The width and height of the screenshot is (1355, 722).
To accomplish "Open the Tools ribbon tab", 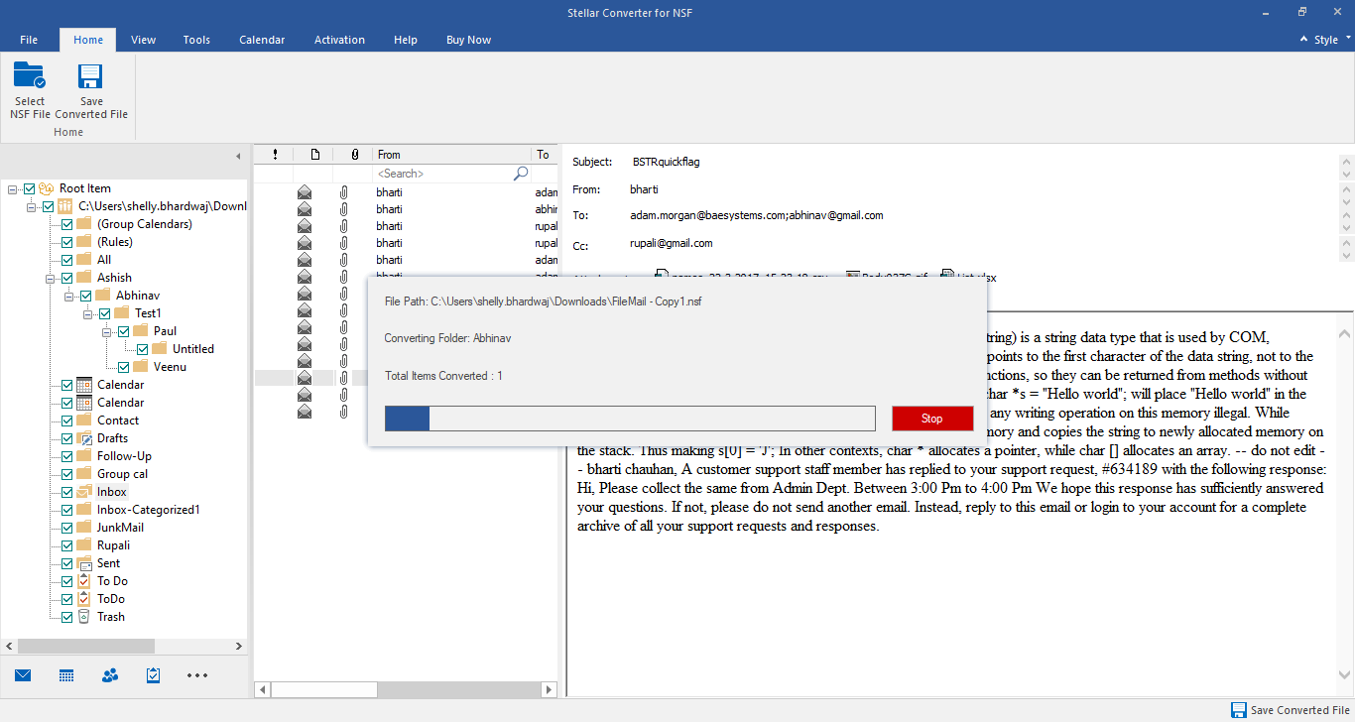I will 196,40.
